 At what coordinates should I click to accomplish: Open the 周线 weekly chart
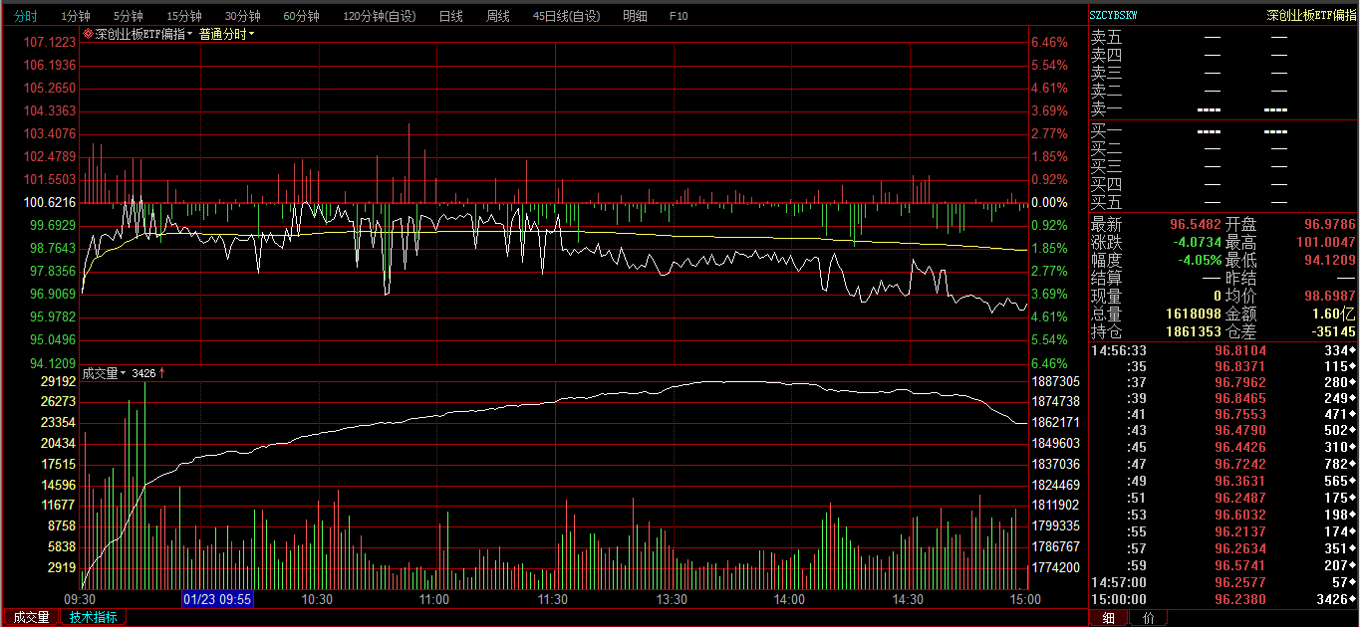tap(498, 16)
